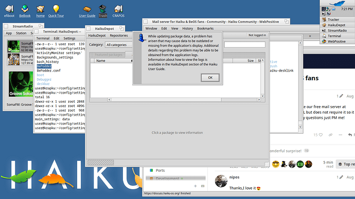Switch to HaikuDepot in the Deskbar
This screenshot has width=355, height=199.
pyautogui.click(x=338, y=25)
